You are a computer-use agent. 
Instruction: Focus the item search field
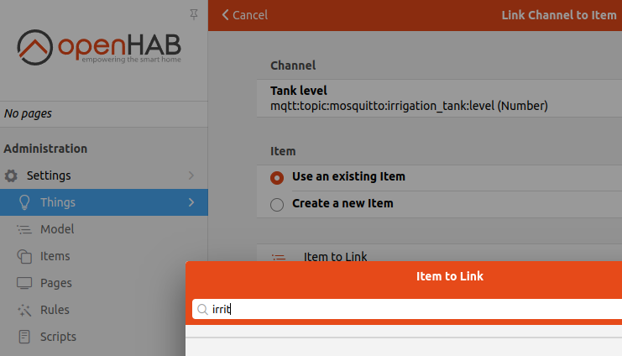tap(411, 310)
